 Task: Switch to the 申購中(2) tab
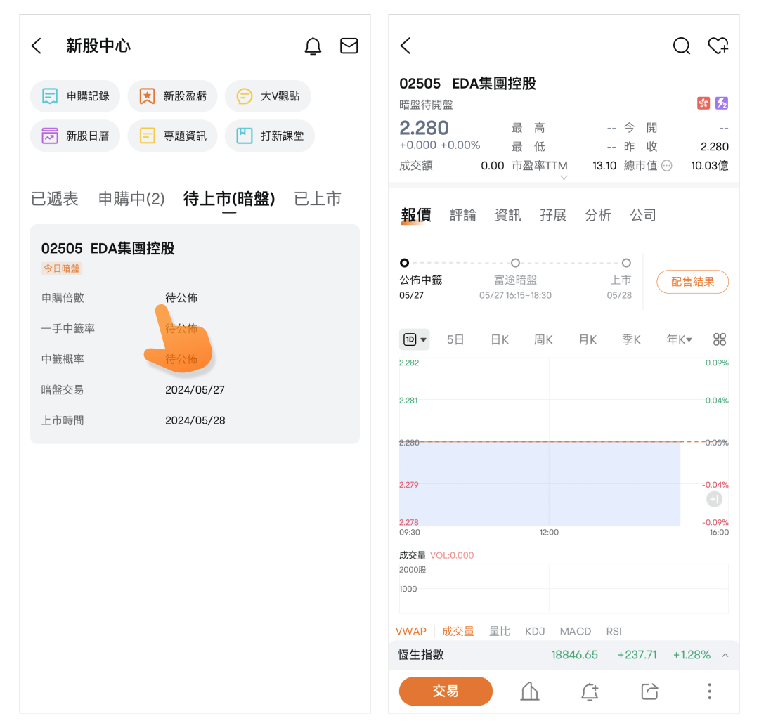(131, 199)
